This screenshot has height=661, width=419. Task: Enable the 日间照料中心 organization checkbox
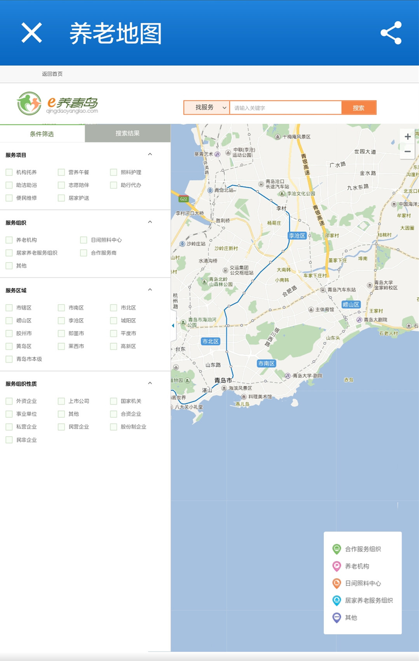pos(84,240)
